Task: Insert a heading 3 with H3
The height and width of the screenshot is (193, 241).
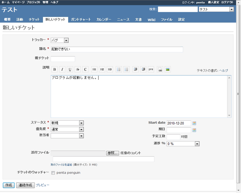Action: coord(110,69)
